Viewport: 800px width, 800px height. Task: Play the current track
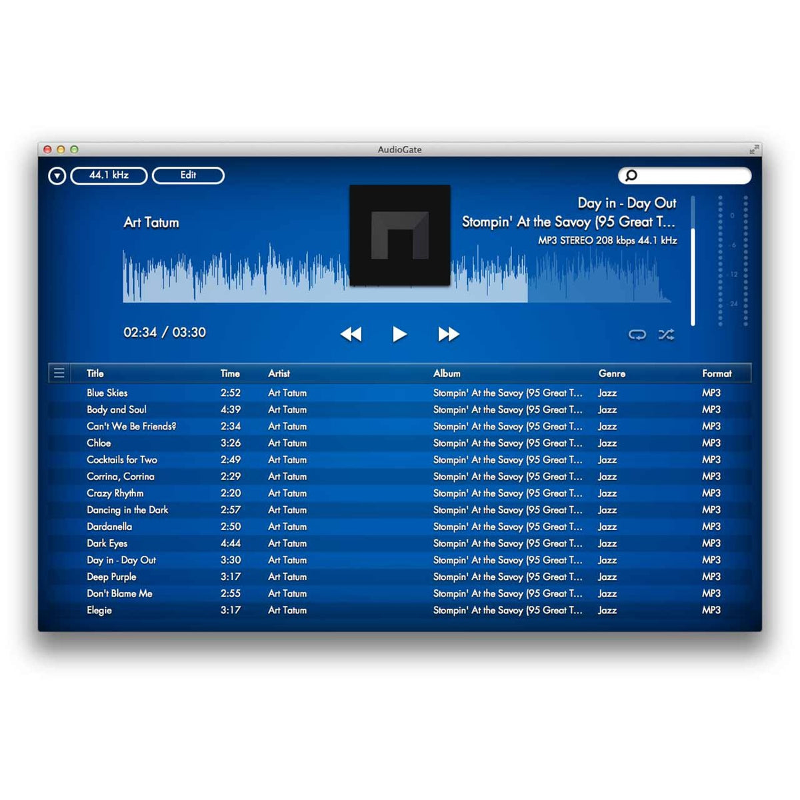400,335
